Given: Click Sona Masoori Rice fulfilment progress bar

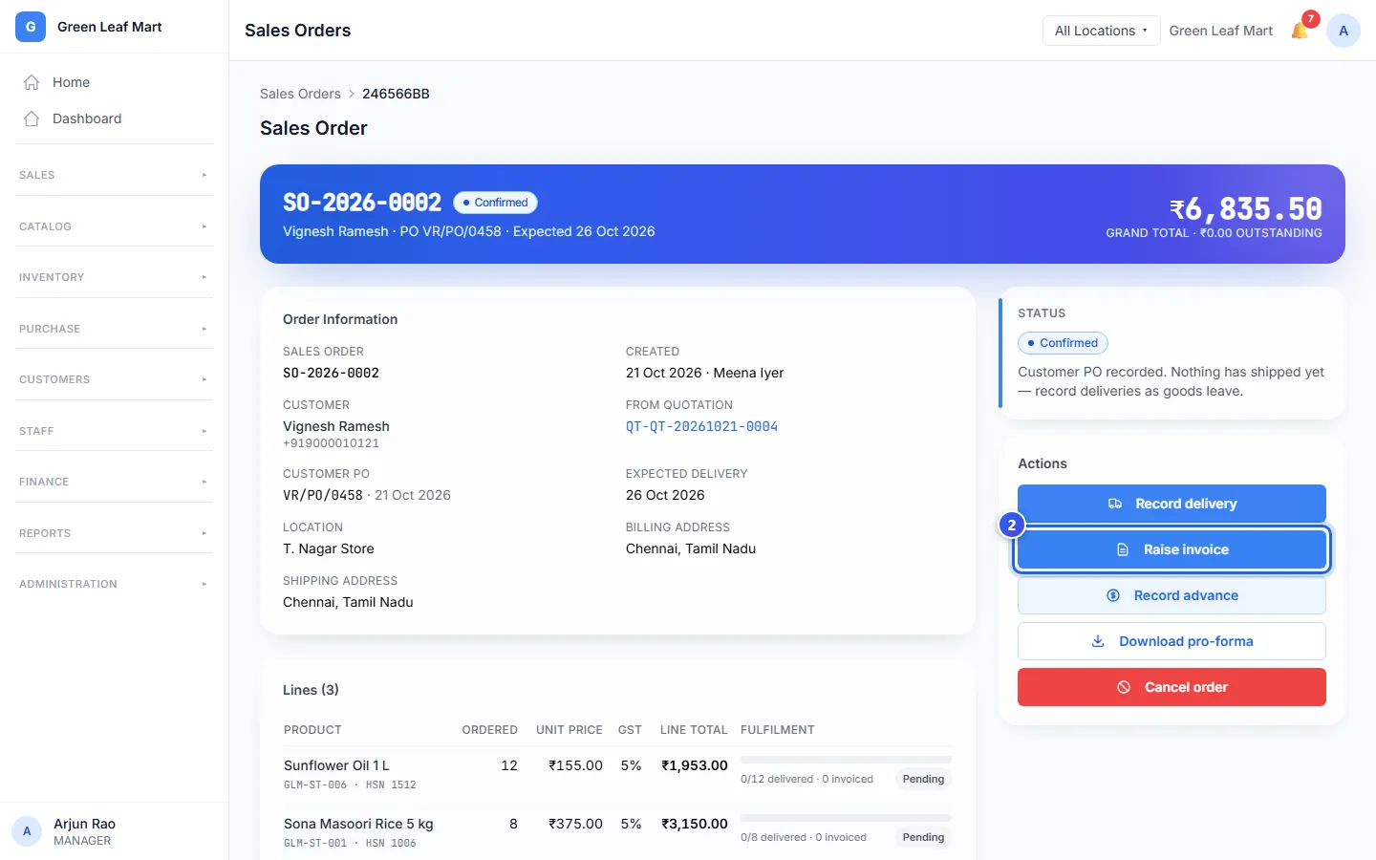Looking at the screenshot, I should (x=846, y=818).
